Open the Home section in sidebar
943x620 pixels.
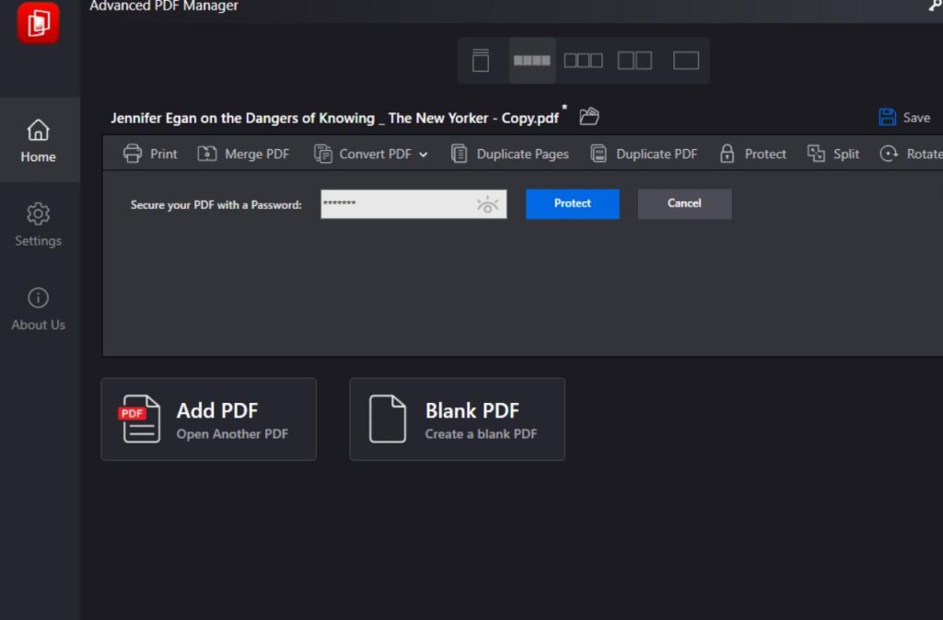click(x=38, y=140)
